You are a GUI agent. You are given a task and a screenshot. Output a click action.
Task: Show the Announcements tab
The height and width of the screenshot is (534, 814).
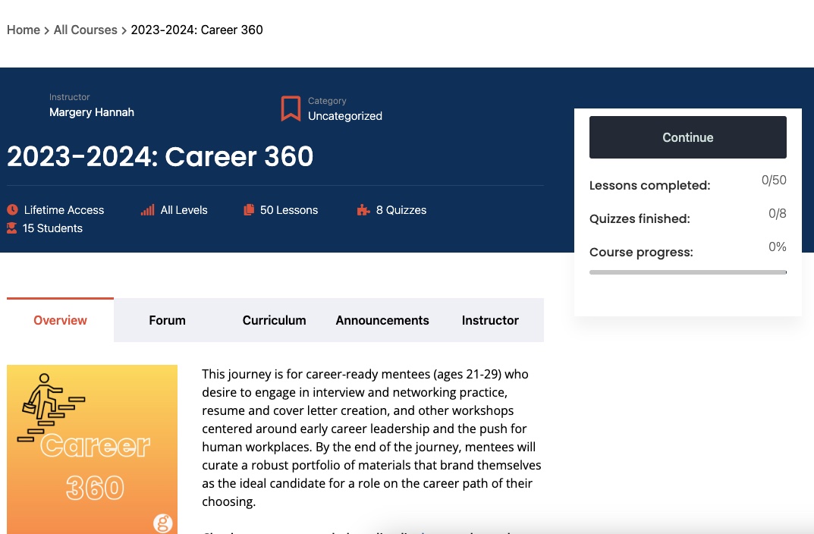[x=382, y=320]
